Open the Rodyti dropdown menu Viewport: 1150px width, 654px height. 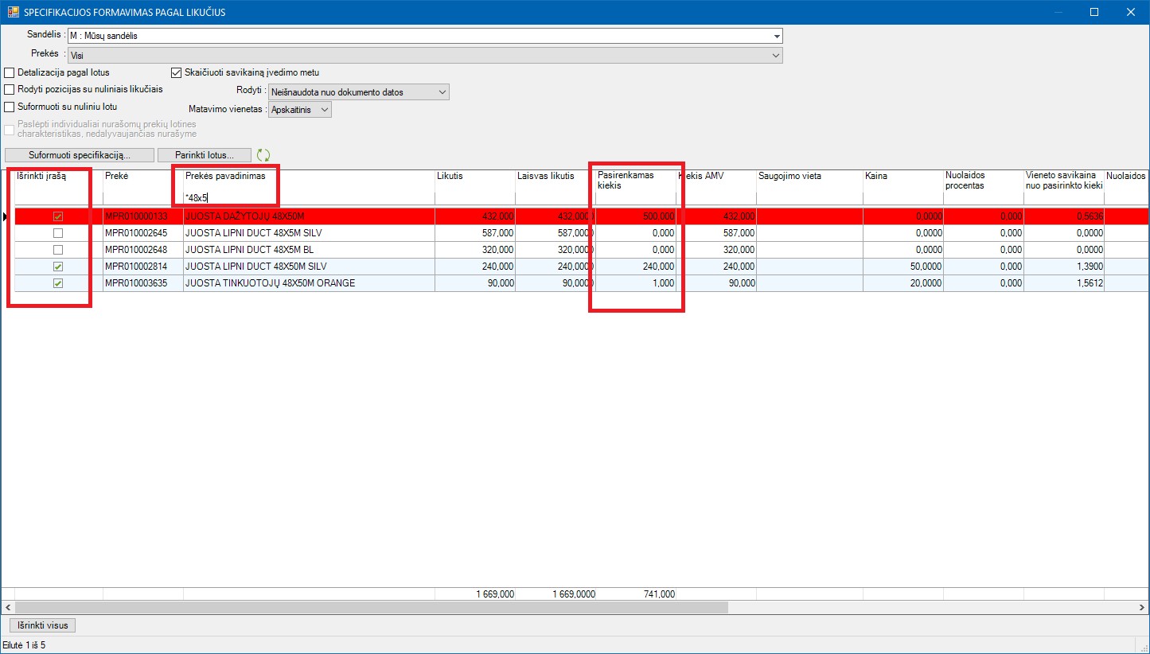pyautogui.click(x=442, y=92)
